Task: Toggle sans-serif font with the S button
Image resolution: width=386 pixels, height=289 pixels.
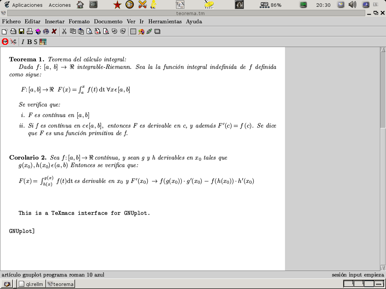Action: 36,42
